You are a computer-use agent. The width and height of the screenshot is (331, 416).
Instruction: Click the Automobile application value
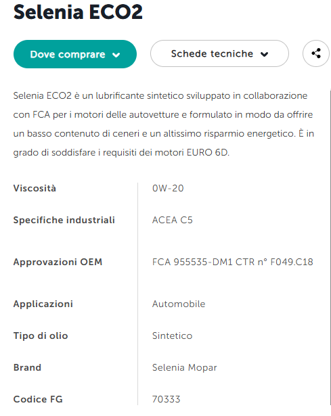click(x=179, y=304)
